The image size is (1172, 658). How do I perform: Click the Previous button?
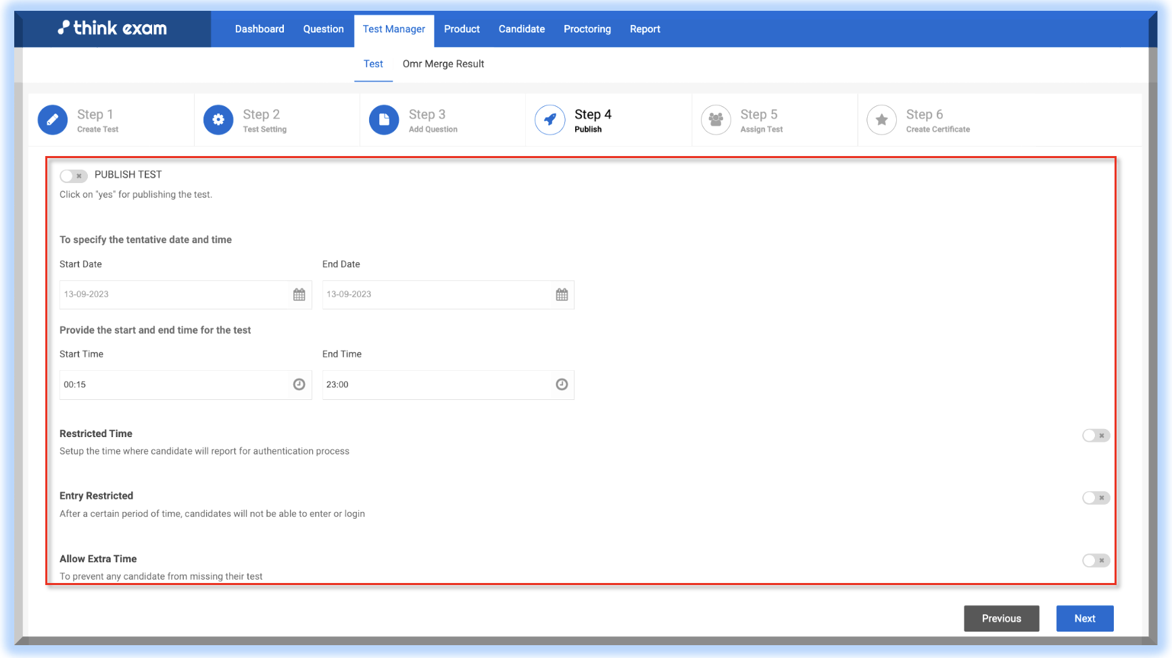[1001, 618]
